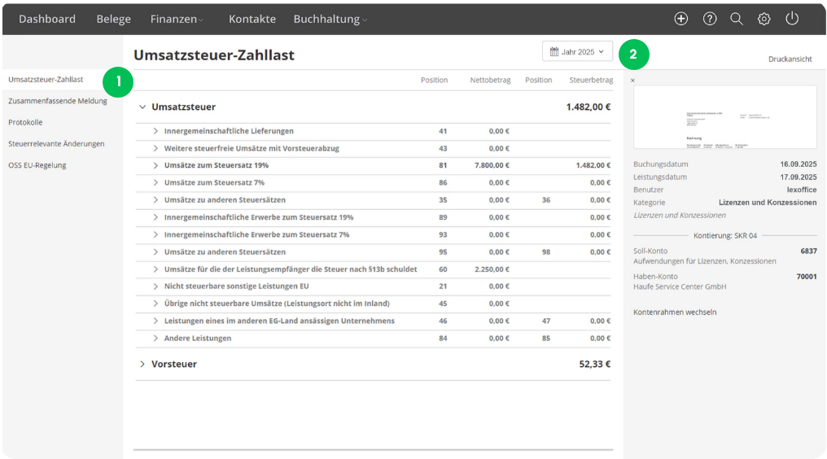Expand Innergemeinschaftliche Lieferungen row
The height and width of the screenshot is (459, 827).
click(x=155, y=131)
